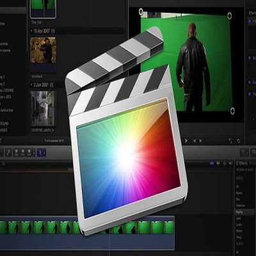Toggle the second blue checkbox in the inspector
This screenshot has width=256, height=256.
pos(250,58)
